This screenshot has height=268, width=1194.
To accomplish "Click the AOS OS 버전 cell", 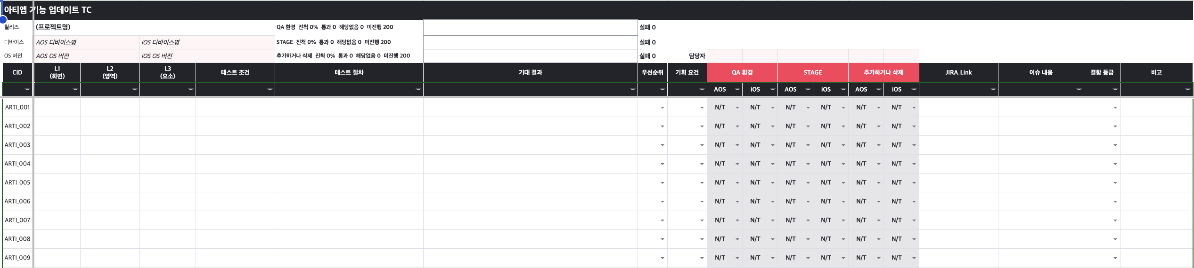I will pos(87,56).
